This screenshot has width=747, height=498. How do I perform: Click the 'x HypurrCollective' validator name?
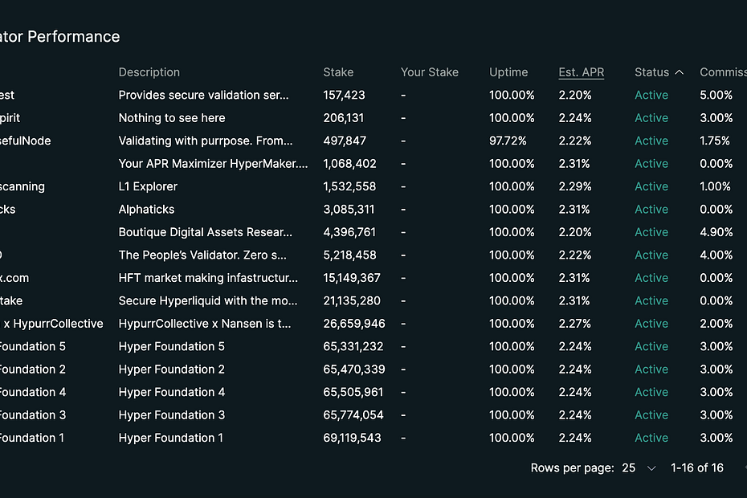53,324
